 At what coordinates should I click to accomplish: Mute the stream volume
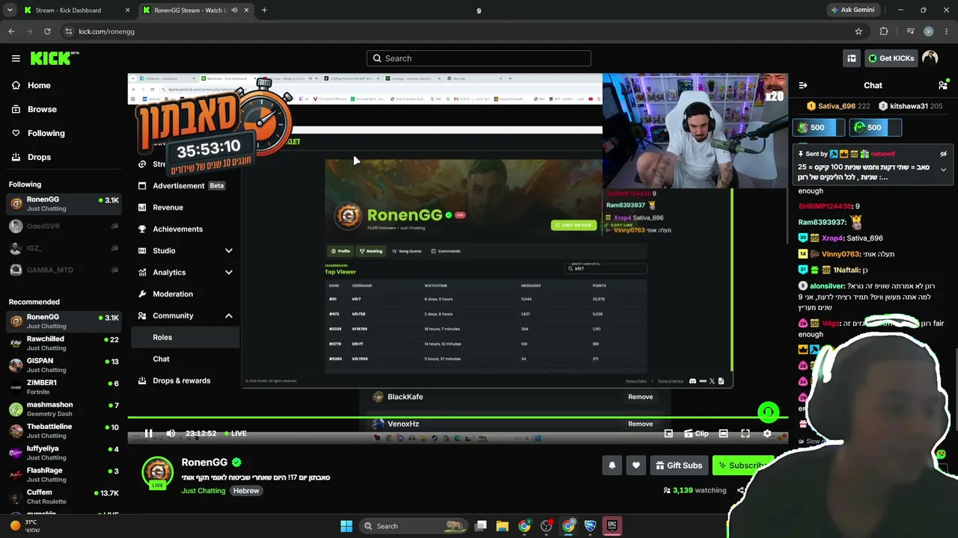[171, 433]
